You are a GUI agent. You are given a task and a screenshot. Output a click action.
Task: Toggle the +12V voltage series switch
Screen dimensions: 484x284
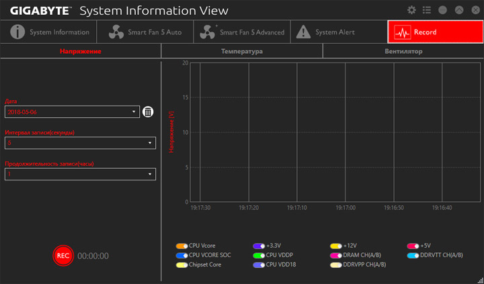336,246
